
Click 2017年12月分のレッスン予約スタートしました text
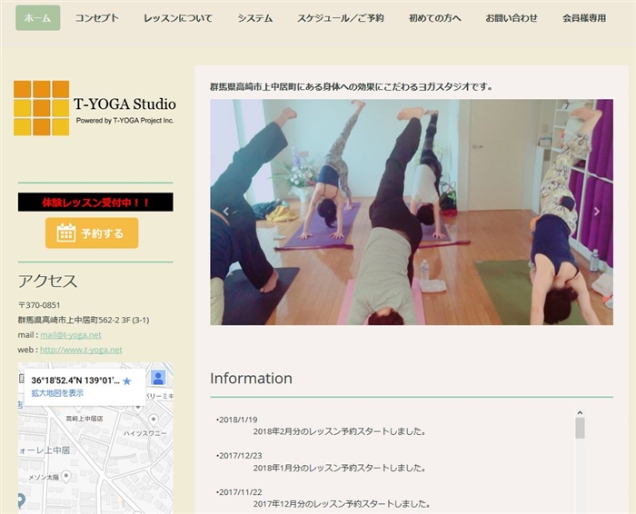click(x=341, y=504)
